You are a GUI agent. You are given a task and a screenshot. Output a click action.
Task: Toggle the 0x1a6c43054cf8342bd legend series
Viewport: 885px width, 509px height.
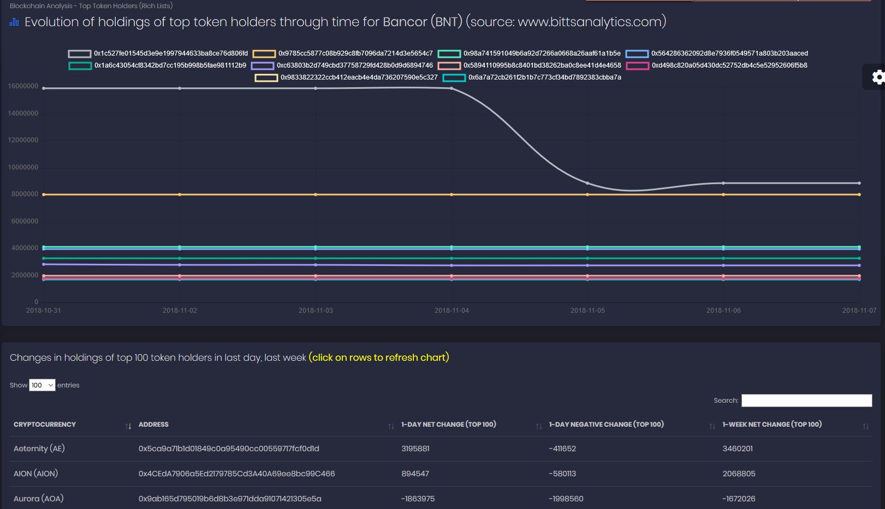(x=158, y=65)
